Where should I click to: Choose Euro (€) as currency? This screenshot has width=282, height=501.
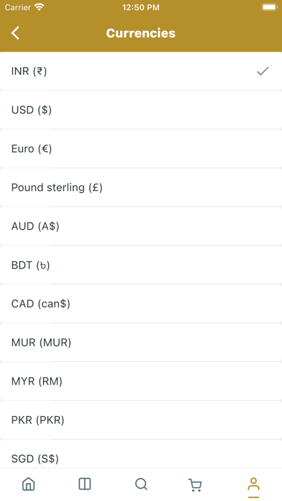tap(141, 148)
